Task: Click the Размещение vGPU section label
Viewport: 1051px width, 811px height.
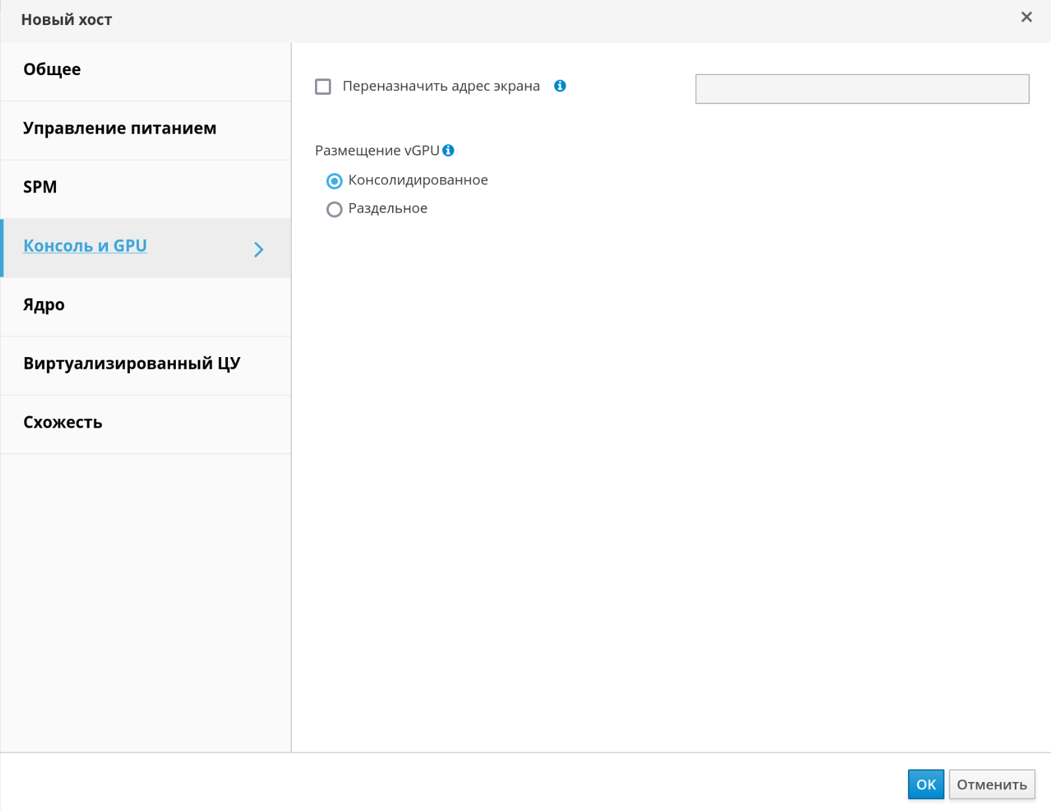Action: tap(377, 151)
